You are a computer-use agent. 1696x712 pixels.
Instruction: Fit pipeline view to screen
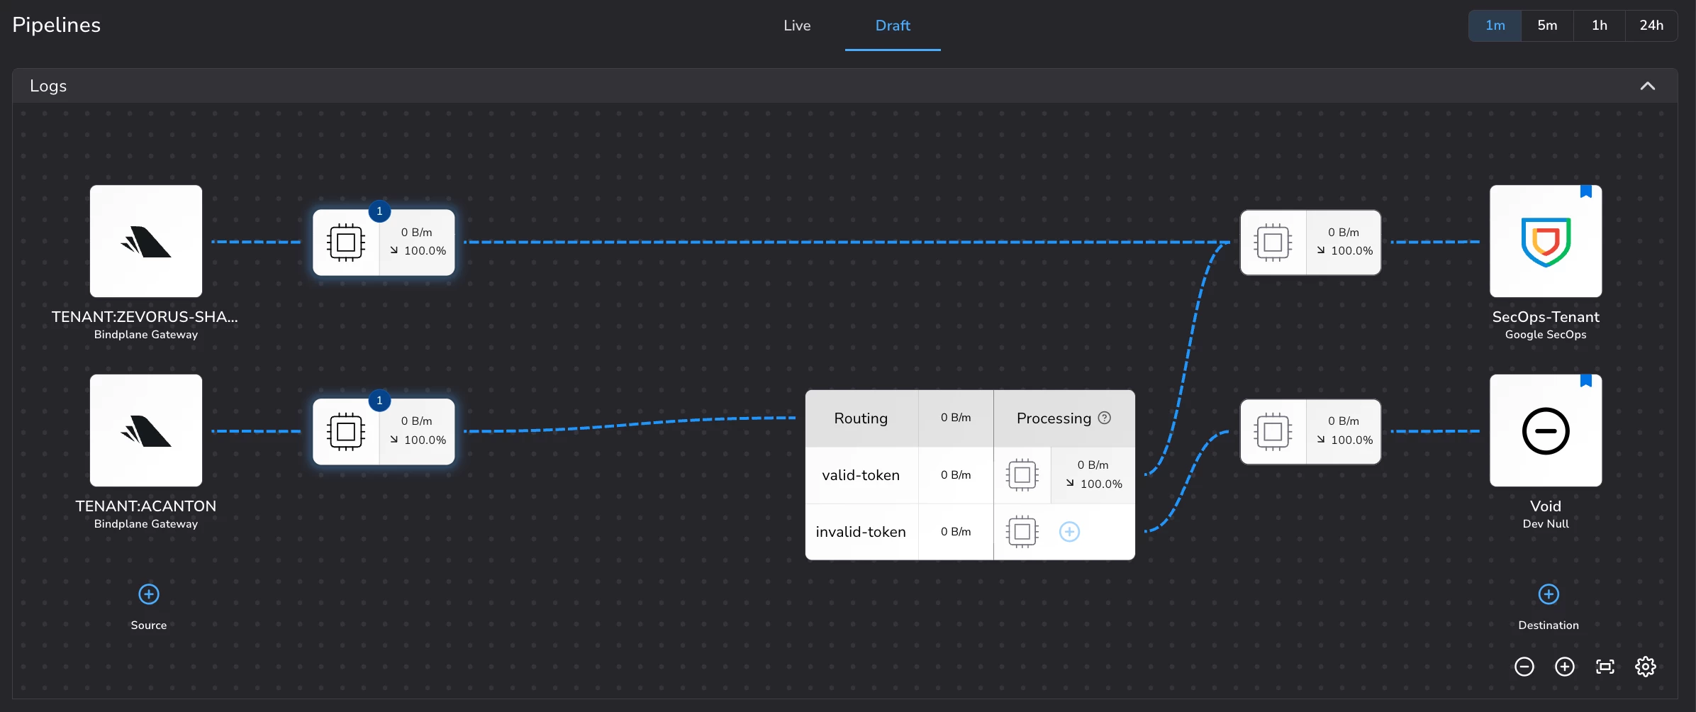[1605, 667]
